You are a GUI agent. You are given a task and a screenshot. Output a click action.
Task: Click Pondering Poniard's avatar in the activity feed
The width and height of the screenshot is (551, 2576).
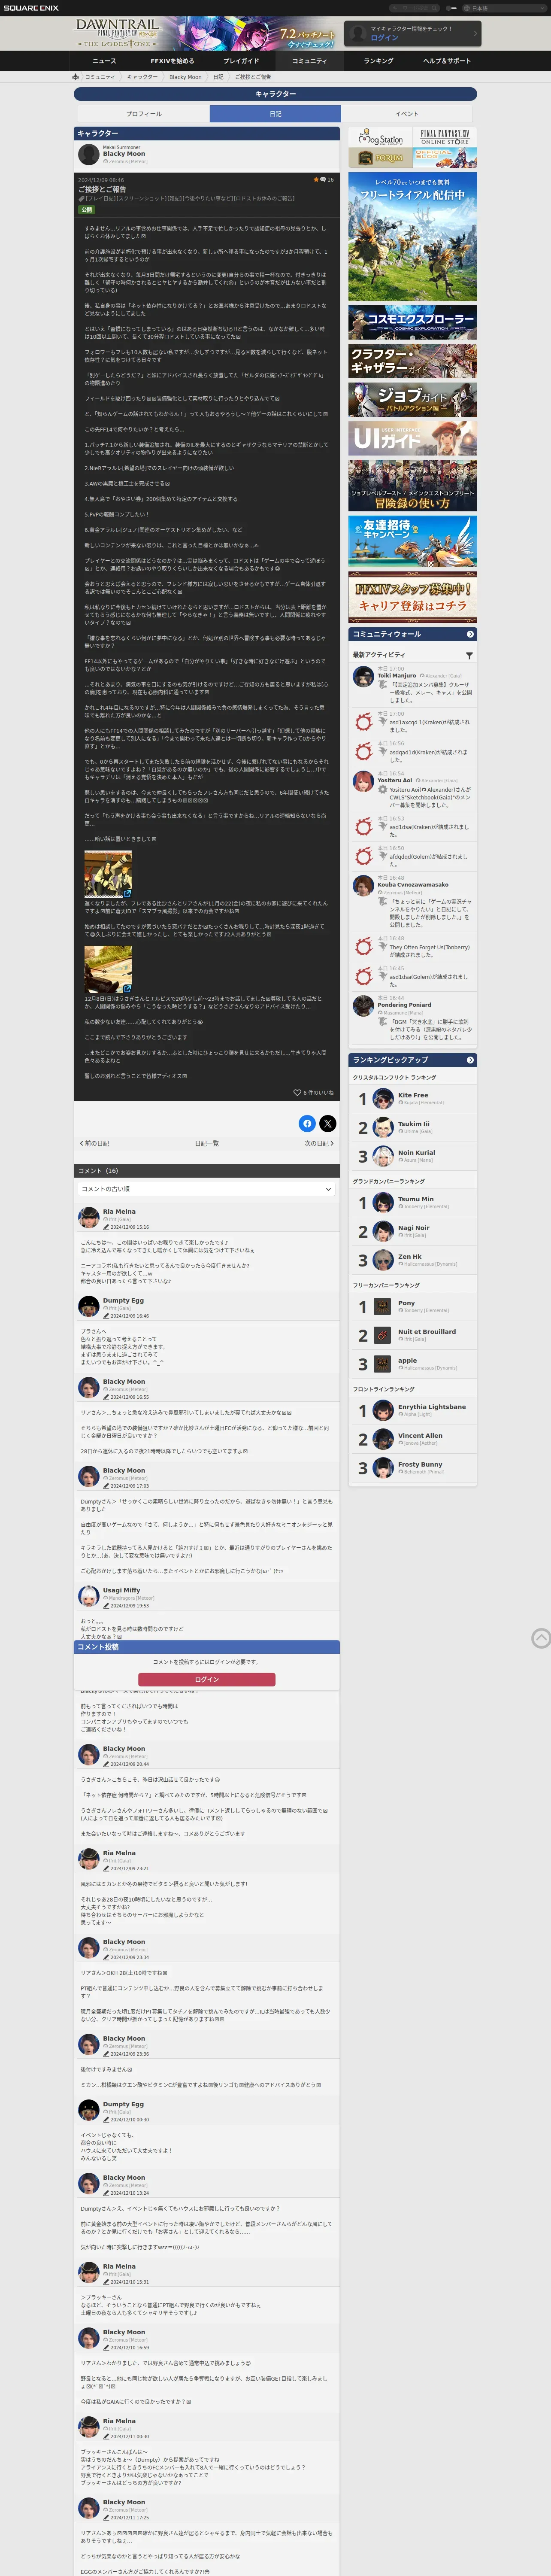coord(364,1007)
